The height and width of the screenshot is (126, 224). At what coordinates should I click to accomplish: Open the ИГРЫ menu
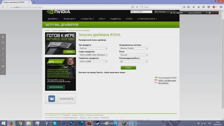point(102,19)
